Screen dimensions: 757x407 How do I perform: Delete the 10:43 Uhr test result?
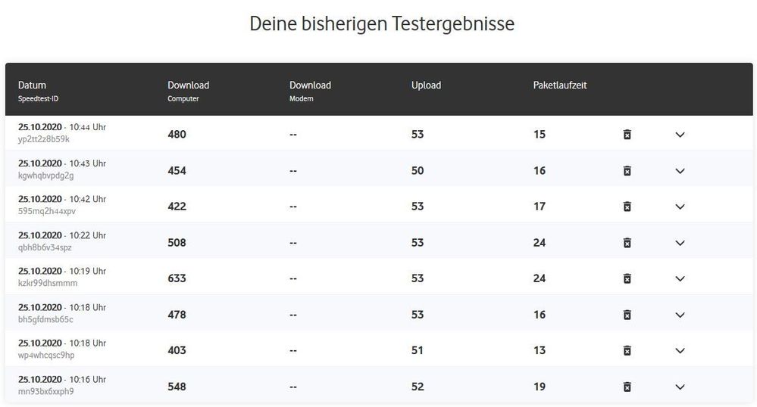point(627,171)
